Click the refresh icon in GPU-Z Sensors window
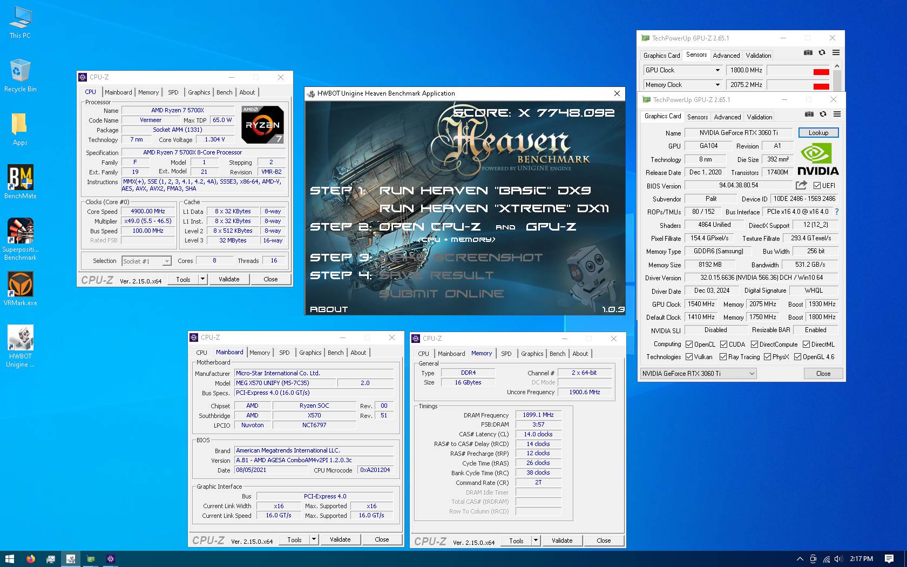The image size is (907, 567). [x=822, y=52]
